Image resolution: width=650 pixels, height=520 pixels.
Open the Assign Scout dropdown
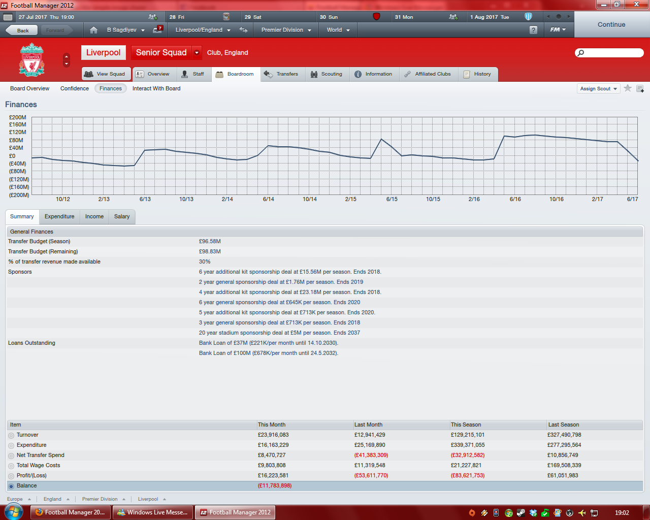coord(598,89)
